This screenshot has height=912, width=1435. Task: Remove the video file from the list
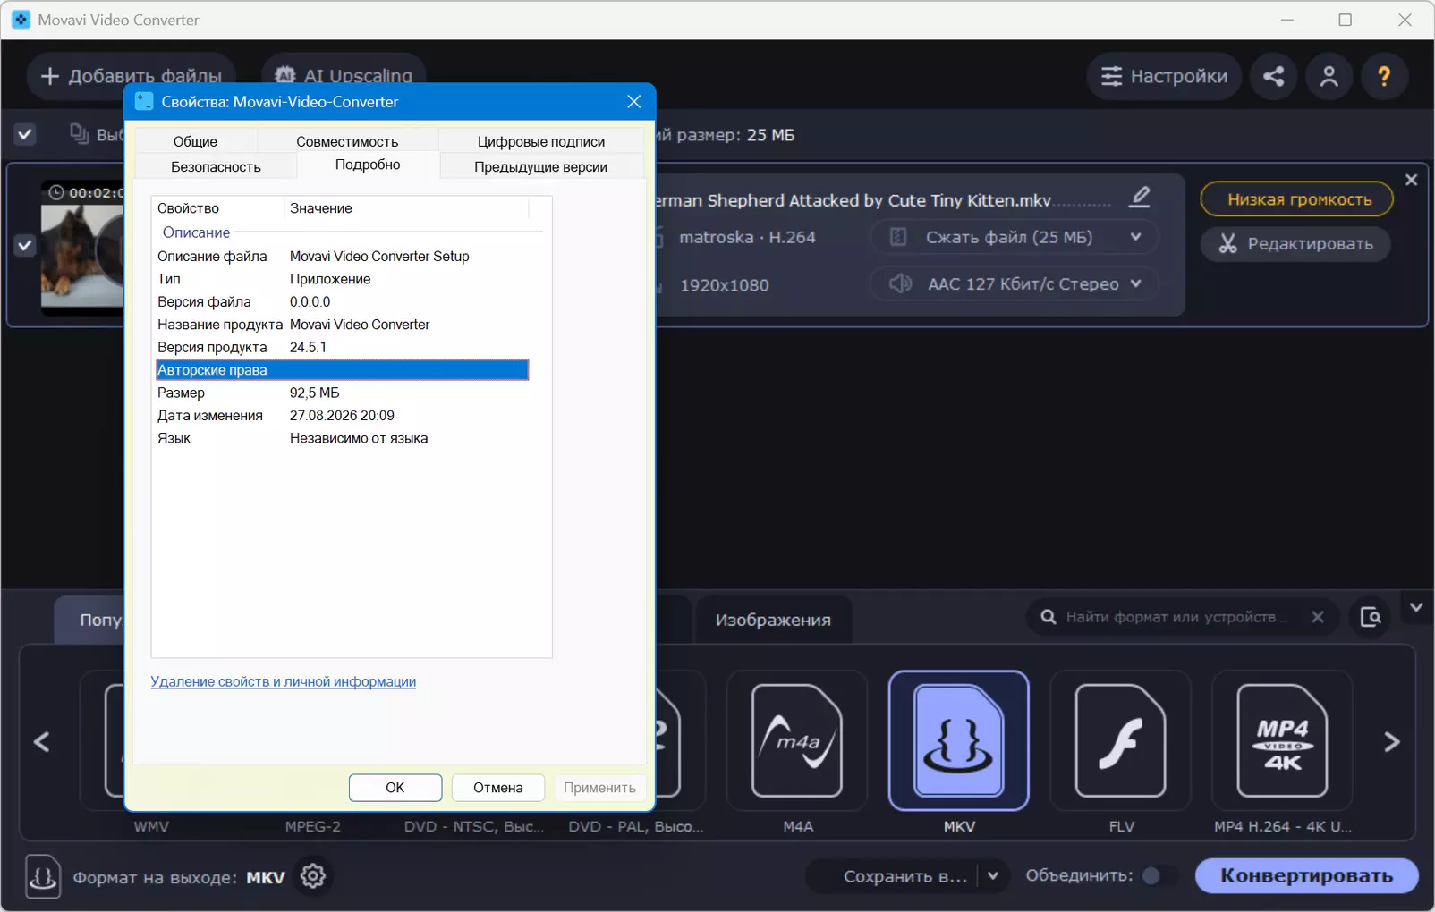tap(1411, 180)
